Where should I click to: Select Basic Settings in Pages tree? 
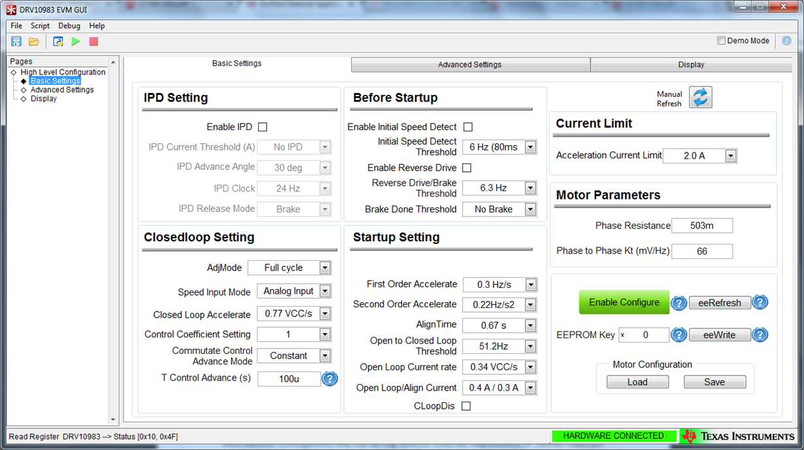pos(55,81)
